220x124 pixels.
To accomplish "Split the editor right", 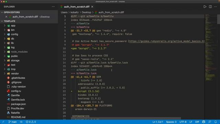I will click(210, 7).
